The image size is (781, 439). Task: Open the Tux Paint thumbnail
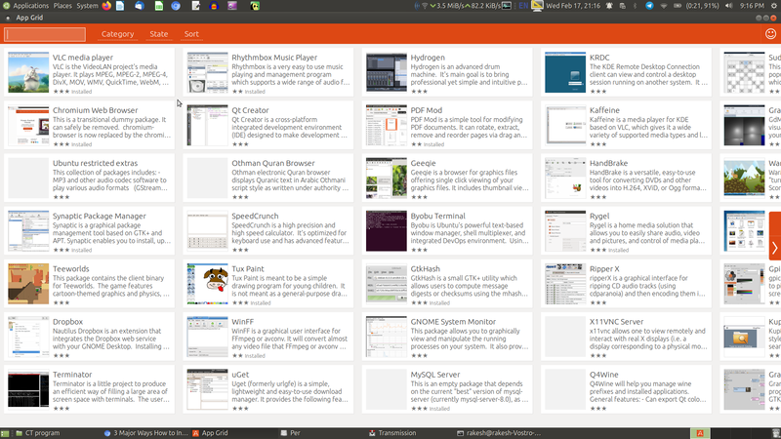point(207,284)
